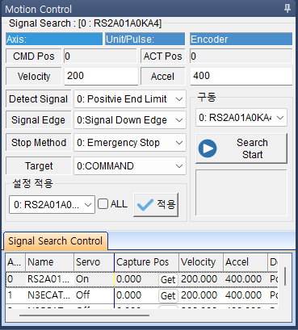Screen dimensions: 298x330
Task: Expand the Stop Method dropdown
Action: pyautogui.click(x=130, y=143)
